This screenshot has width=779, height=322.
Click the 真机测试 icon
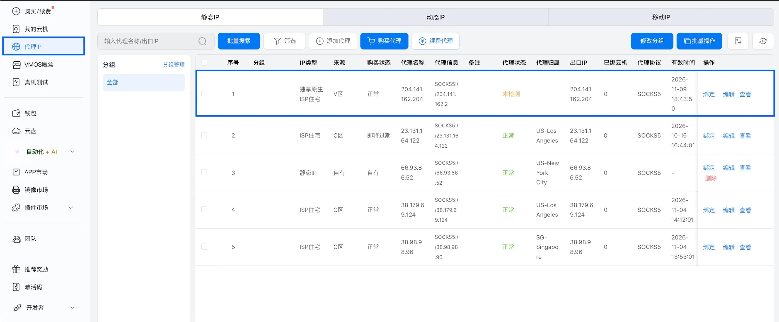point(16,82)
